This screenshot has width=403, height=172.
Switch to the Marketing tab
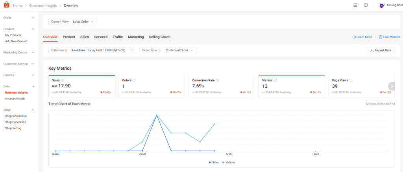pyautogui.click(x=136, y=37)
